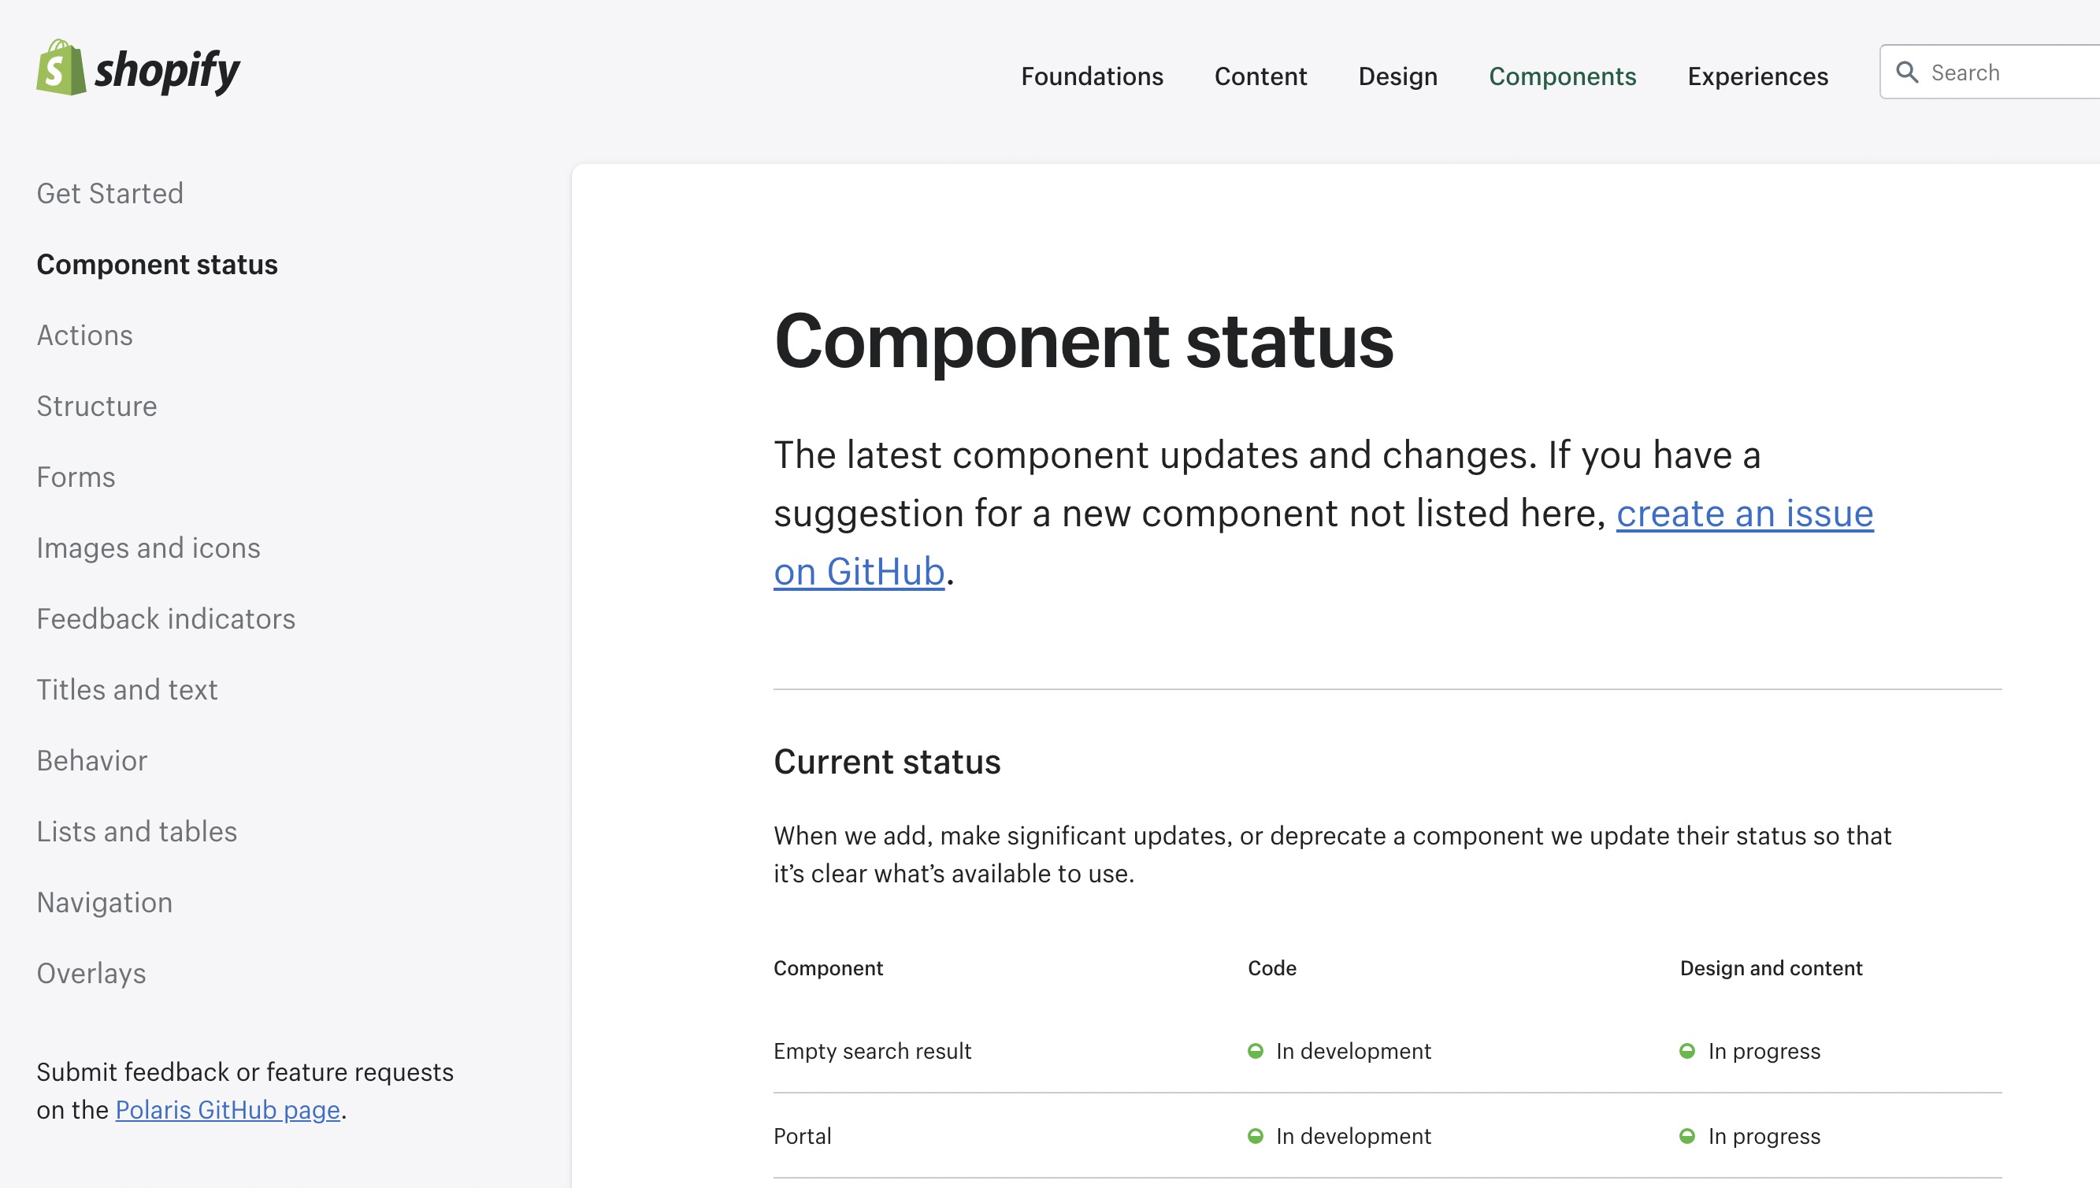Open the Foundations menu item
The width and height of the screenshot is (2100, 1188).
click(x=1092, y=76)
